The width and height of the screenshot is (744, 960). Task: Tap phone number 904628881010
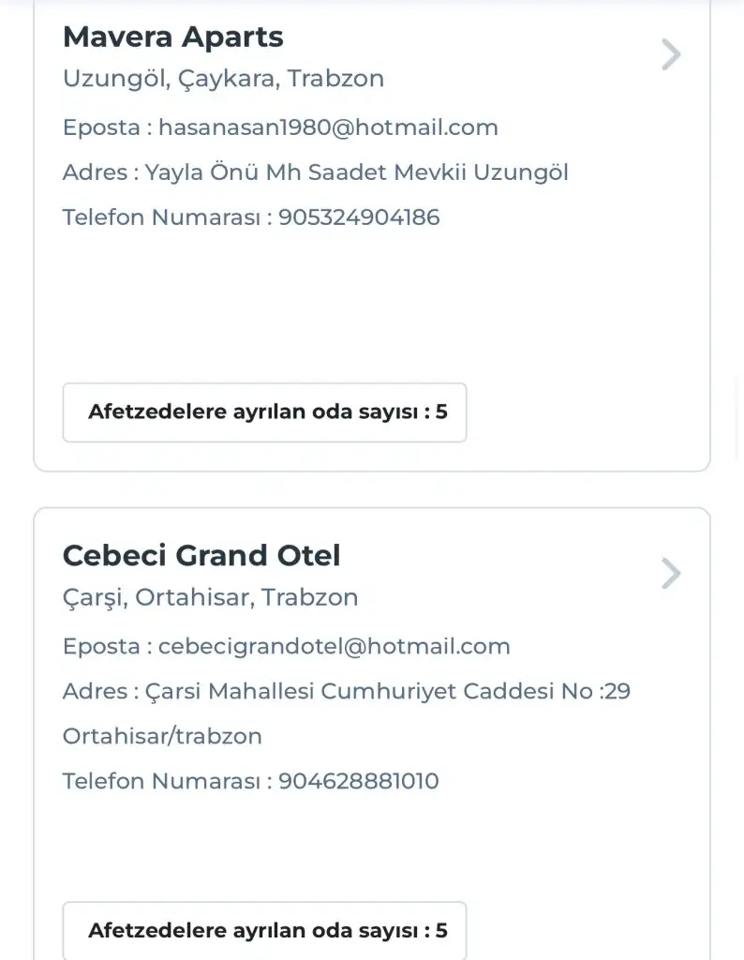pos(359,781)
